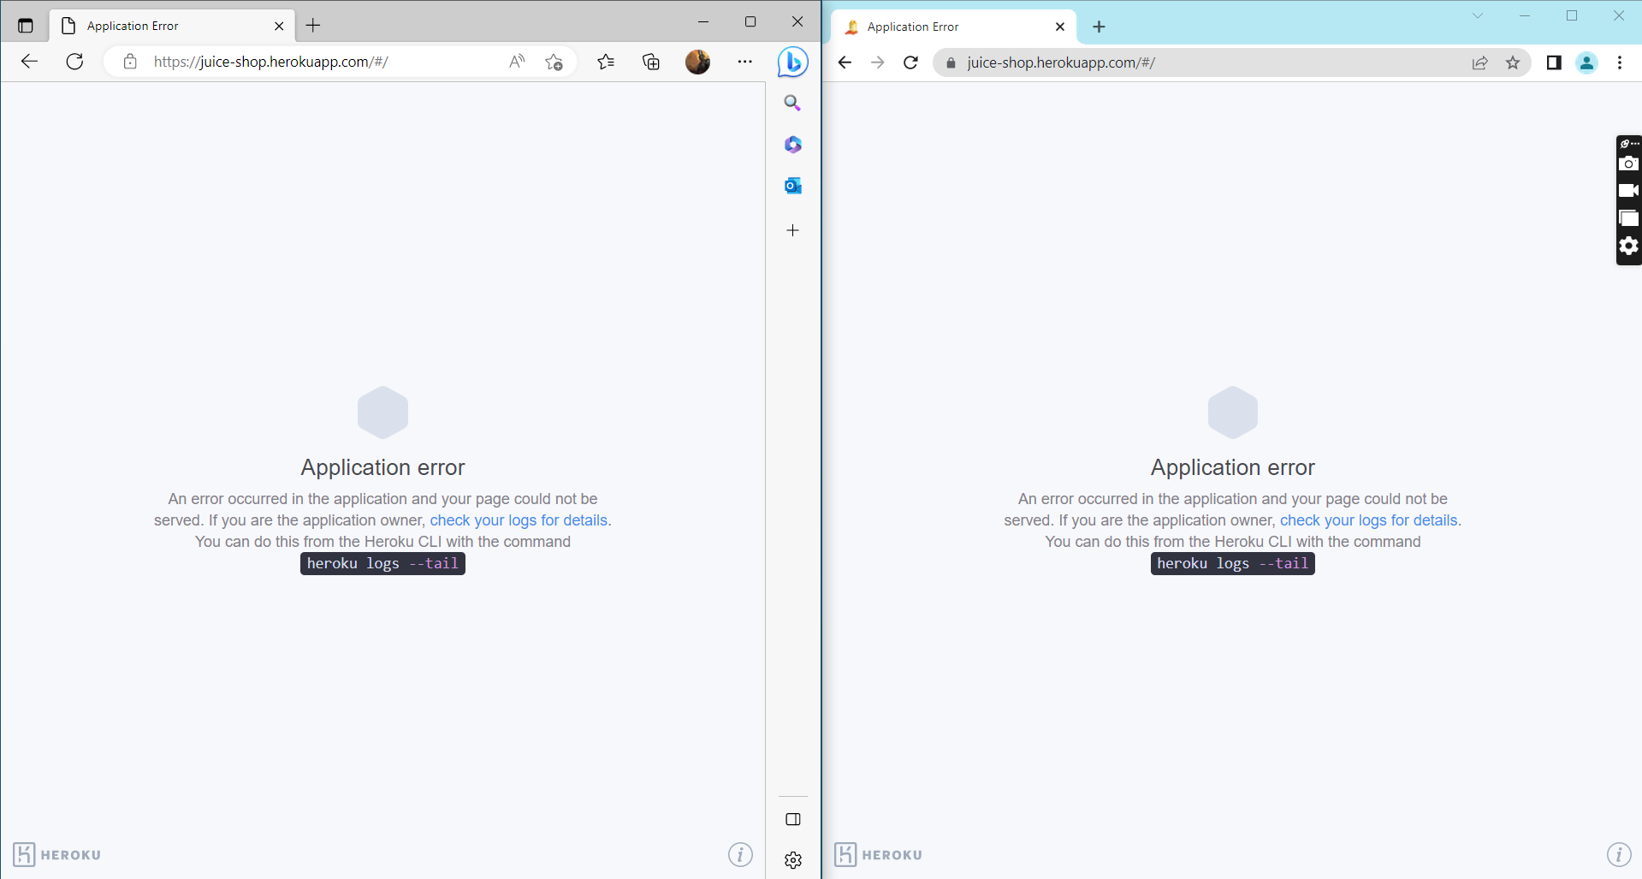Image resolution: width=1642 pixels, height=879 pixels.
Task: Take a screenshot with the capture extension camera
Action: [1628, 163]
